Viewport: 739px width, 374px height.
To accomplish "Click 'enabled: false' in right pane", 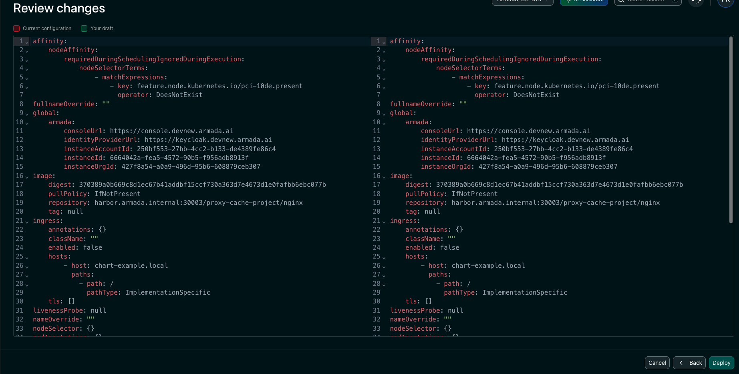I will (x=432, y=247).
